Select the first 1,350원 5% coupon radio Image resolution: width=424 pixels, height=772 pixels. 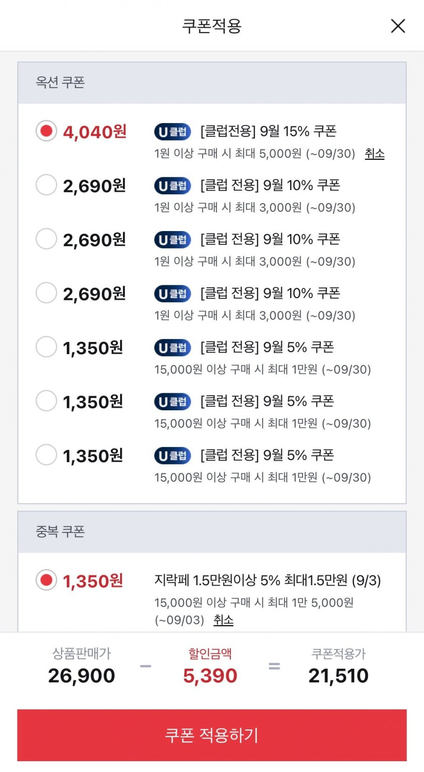pos(46,347)
